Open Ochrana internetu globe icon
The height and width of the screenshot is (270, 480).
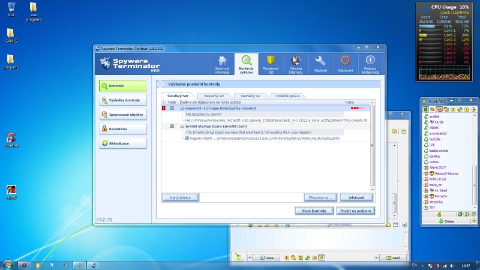coord(295,64)
